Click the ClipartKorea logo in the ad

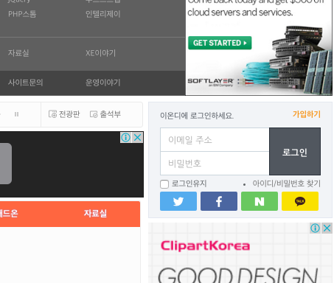pos(205,245)
